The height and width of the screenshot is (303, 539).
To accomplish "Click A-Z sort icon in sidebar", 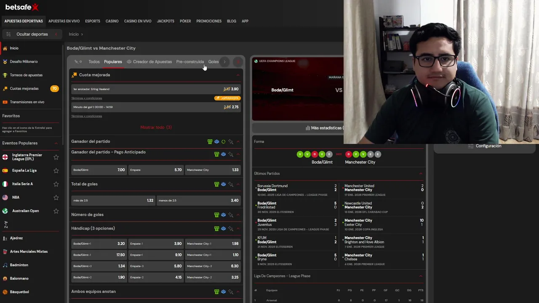I will [x=6, y=225].
